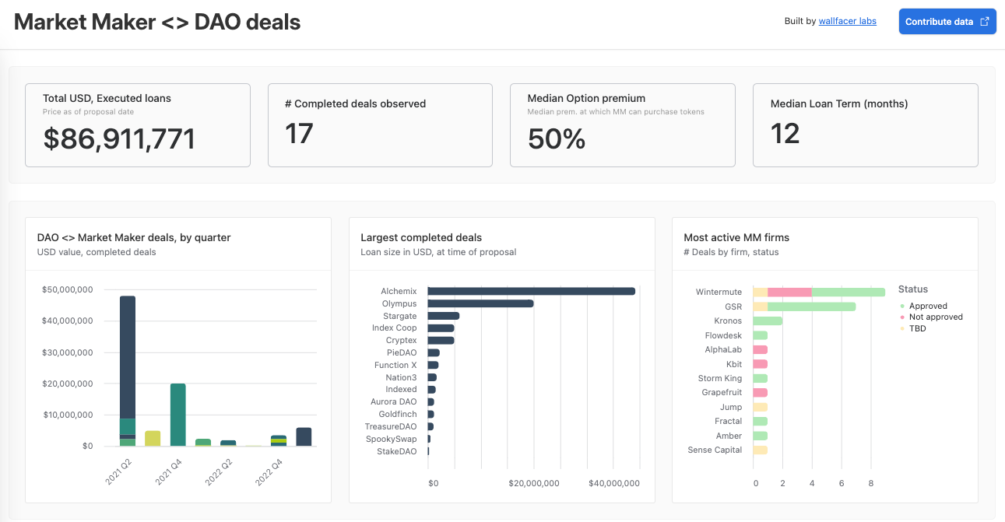The image size is (1005, 522).
Task: Click the Not approved legend dot
Action: (901, 317)
